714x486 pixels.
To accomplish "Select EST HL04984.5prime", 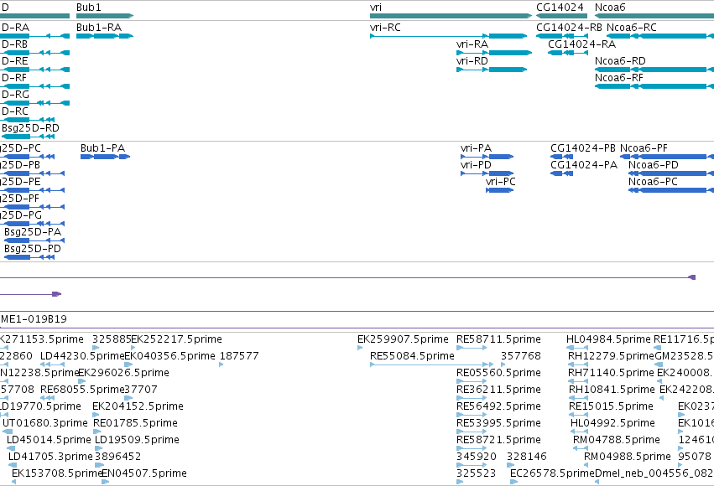I will [x=608, y=339].
